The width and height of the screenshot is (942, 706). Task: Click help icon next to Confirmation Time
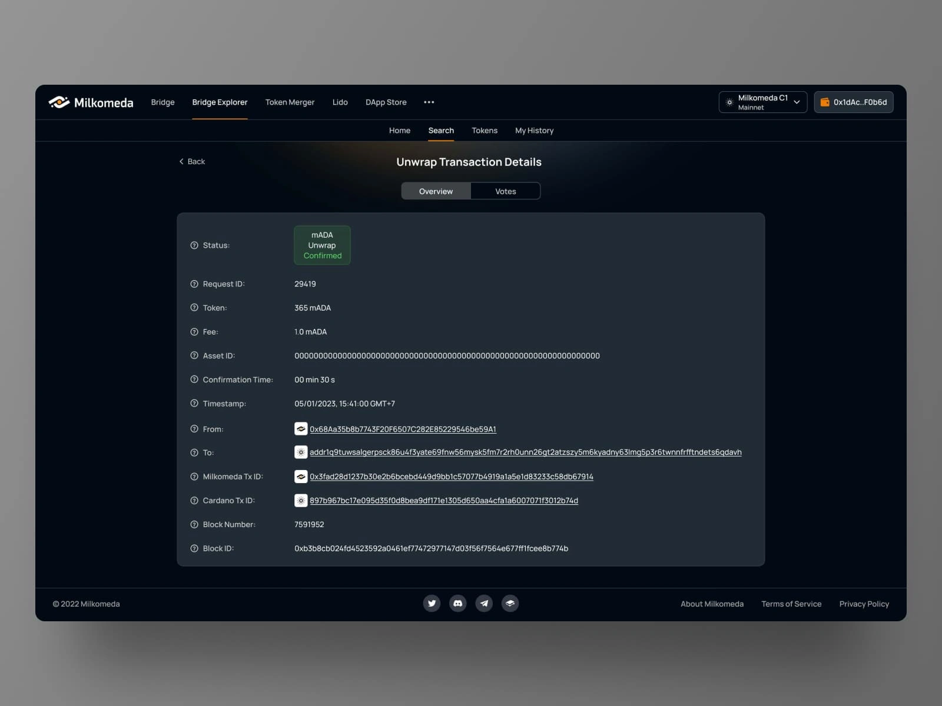[x=194, y=380]
